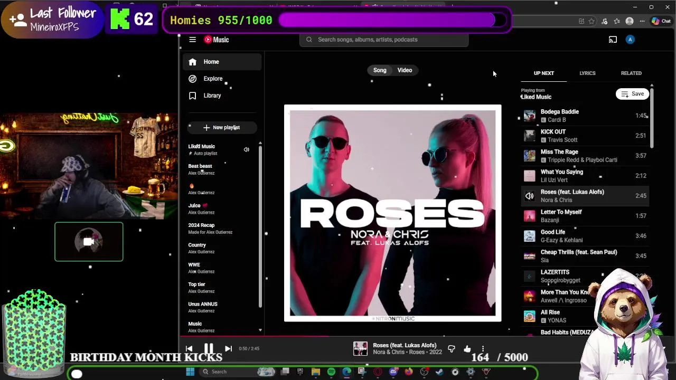This screenshot has width=676, height=380.
Task: Play Letter To Myself by Bazanji
Action: click(585, 216)
